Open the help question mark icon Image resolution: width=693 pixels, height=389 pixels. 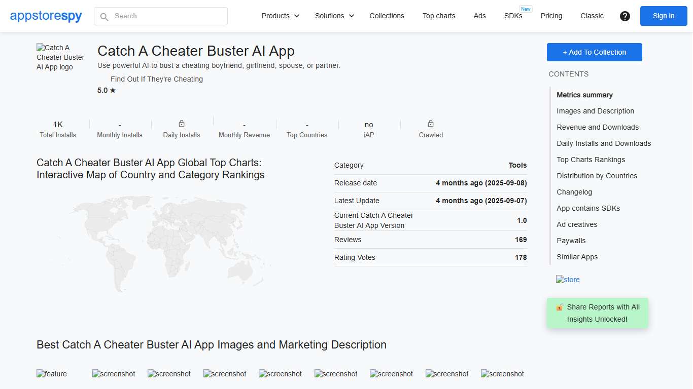coord(625,16)
